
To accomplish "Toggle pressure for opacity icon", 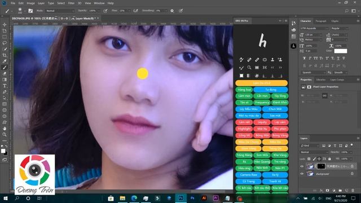I will [105, 11].
